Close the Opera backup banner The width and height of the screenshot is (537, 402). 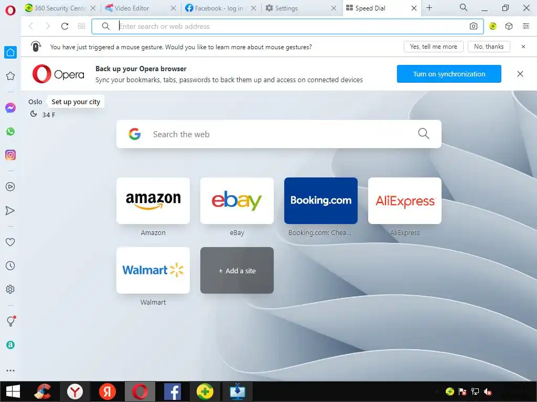tap(520, 74)
